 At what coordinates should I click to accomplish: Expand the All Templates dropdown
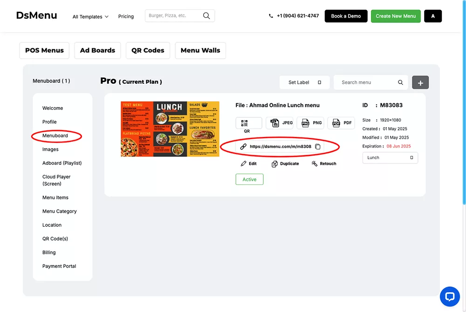(x=90, y=17)
